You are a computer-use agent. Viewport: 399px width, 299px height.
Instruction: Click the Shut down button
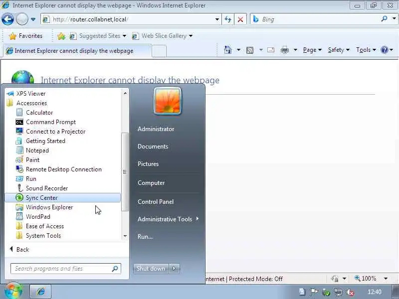[151, 269]
